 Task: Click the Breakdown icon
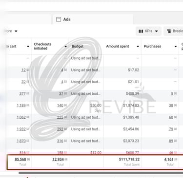click(169, 31)
